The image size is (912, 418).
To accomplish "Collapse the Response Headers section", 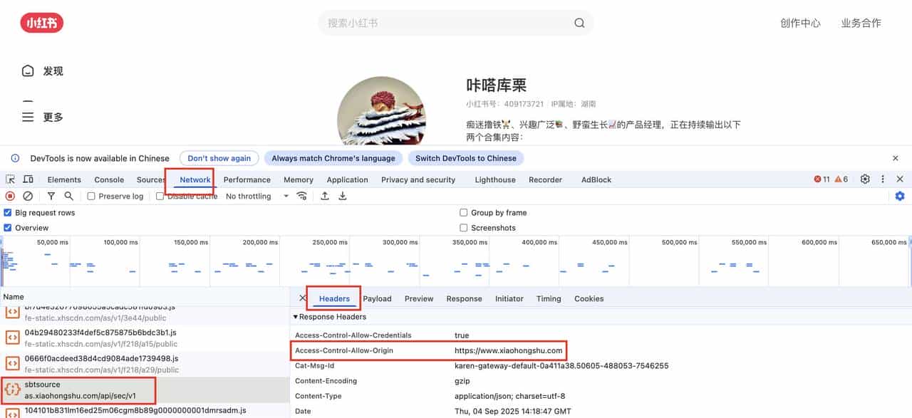I will (x=296, y=317).
